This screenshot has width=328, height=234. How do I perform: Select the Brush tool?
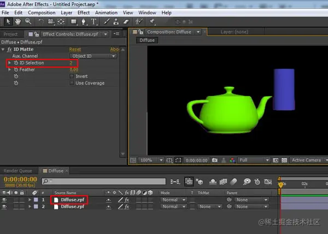(x=107, y=21)
